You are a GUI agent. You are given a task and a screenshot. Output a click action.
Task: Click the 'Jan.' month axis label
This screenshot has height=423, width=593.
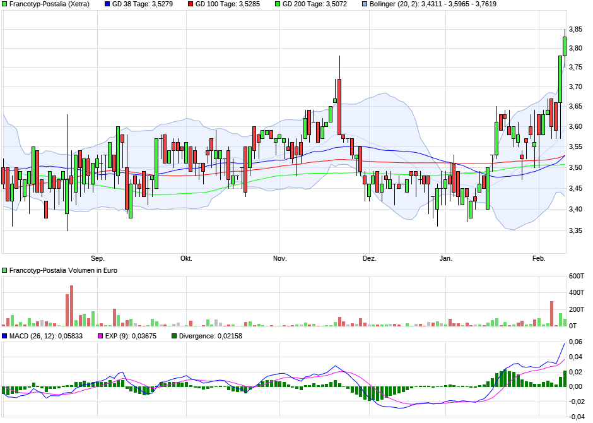[446, 259]
